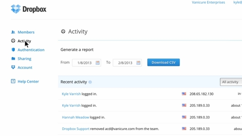
Task: Click the first Kyle Varrish link
Action: click(71, 94)
